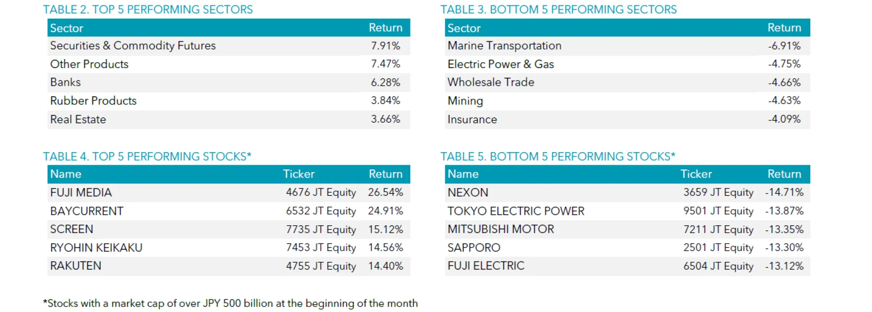
Task: Click the Insurance sector cell
Action: [472, 119]
